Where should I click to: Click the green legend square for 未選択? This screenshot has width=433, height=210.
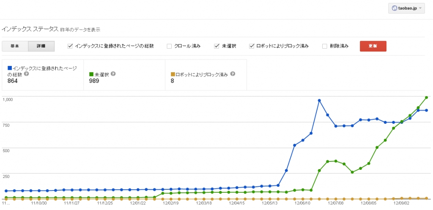[x=92, y=74]
